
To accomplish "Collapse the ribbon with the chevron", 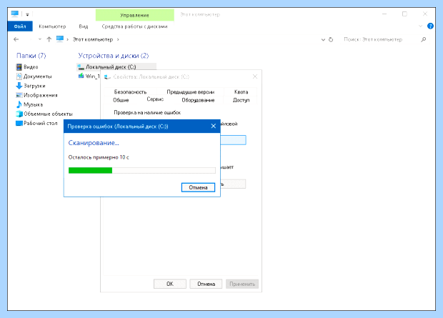I will (420, 26).
